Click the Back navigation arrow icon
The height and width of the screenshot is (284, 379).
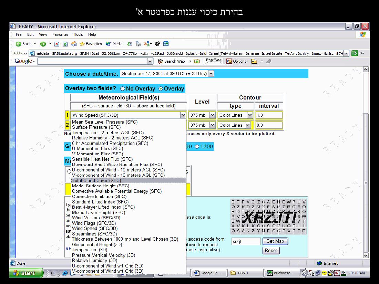pyautogui.click(x=18, y=44)
